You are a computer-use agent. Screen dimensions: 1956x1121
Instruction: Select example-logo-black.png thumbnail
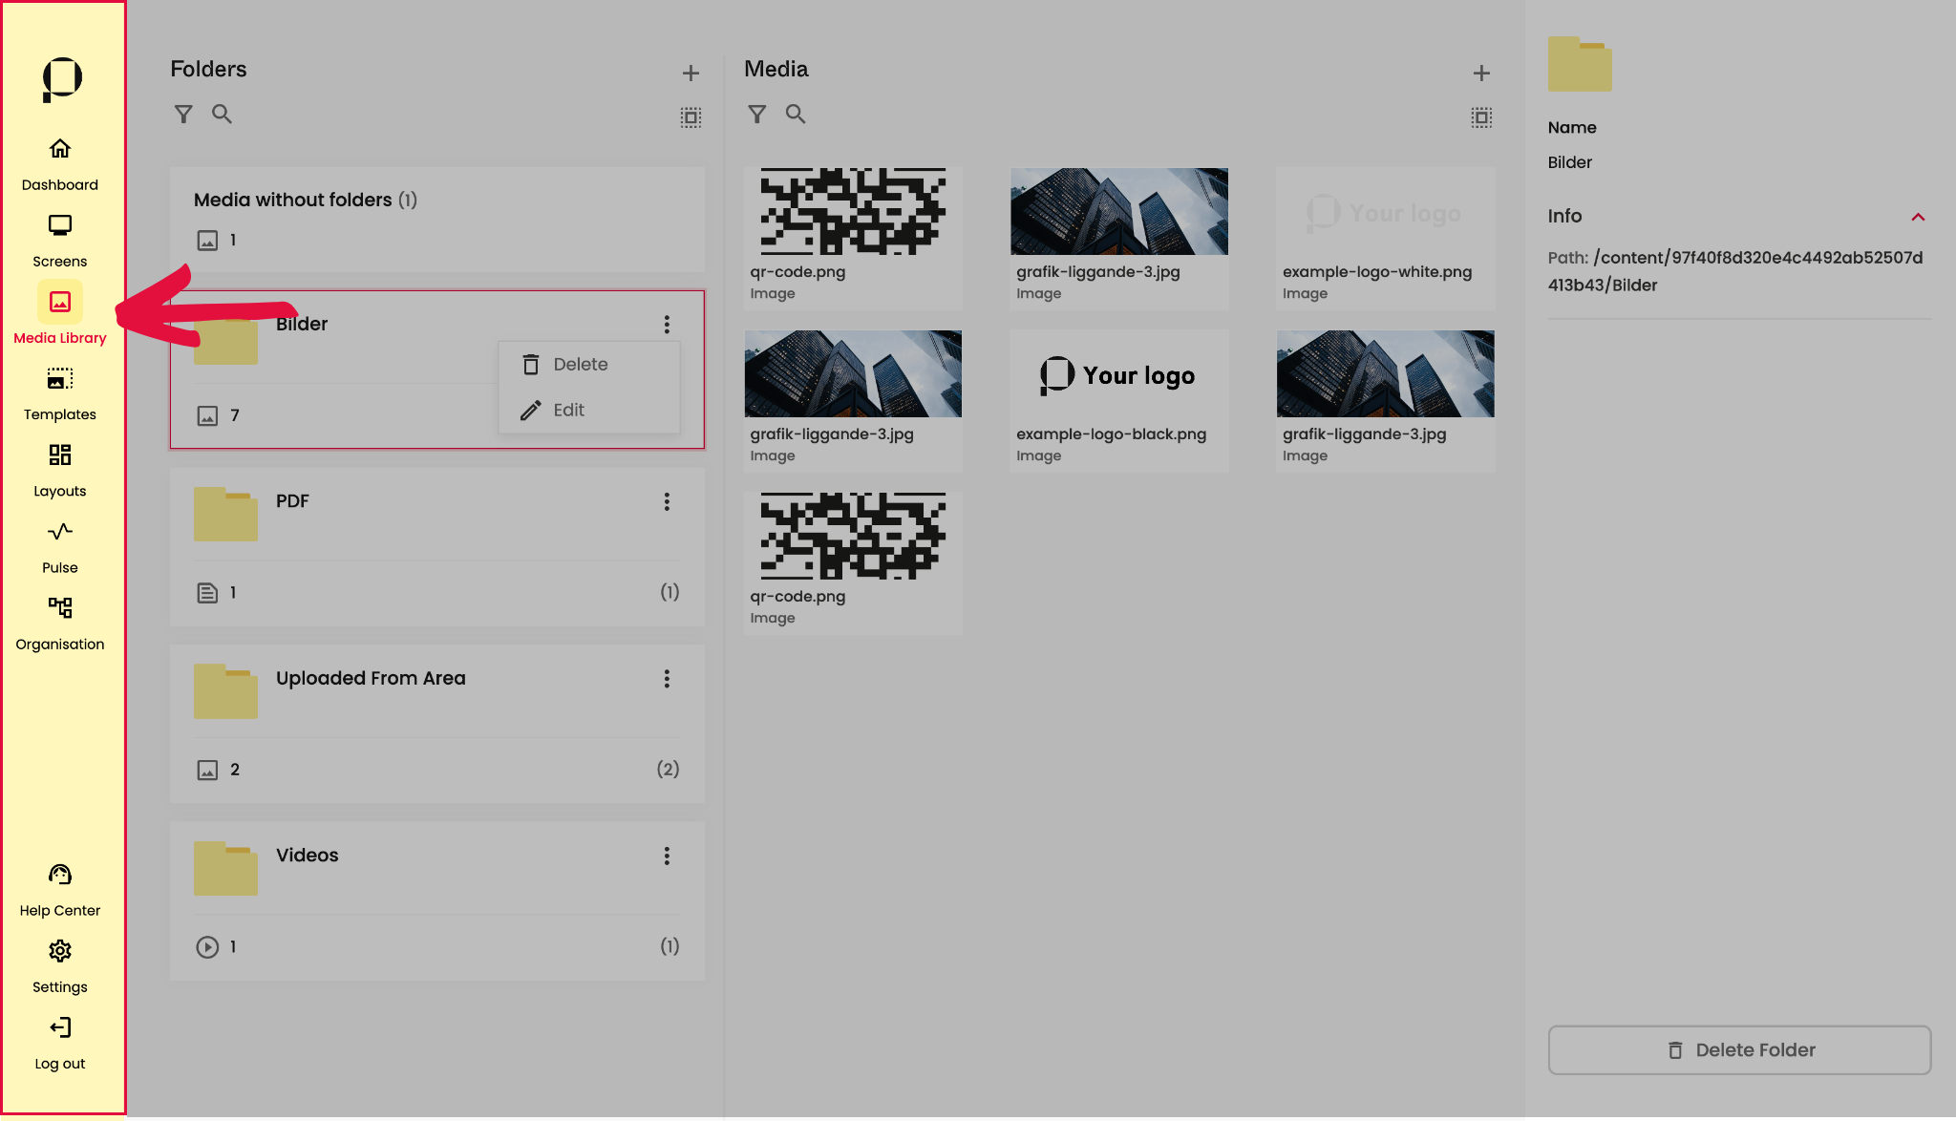click(1118, 375)
